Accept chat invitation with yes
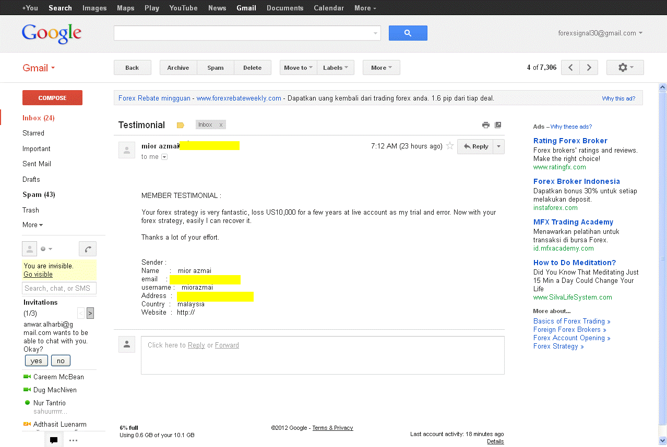 coord(37,361)
